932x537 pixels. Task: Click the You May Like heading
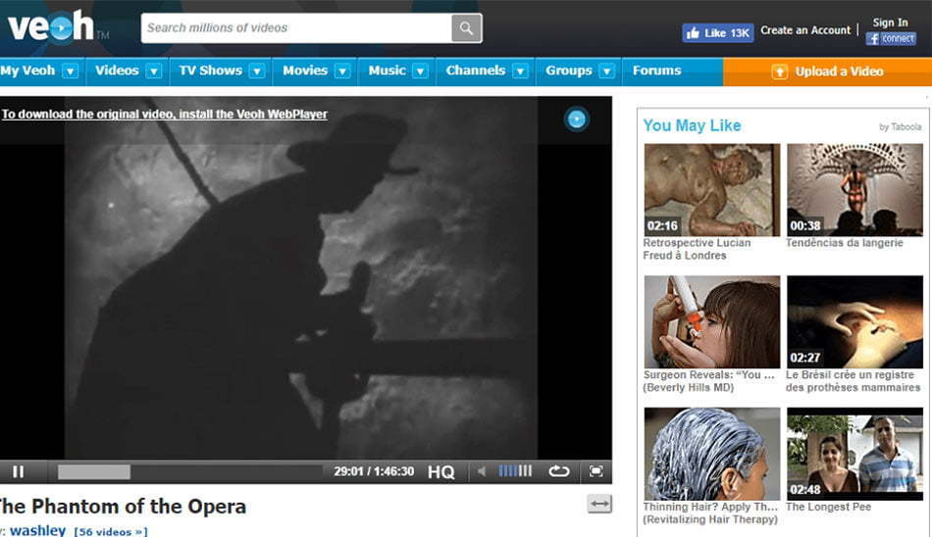[692, 125]
